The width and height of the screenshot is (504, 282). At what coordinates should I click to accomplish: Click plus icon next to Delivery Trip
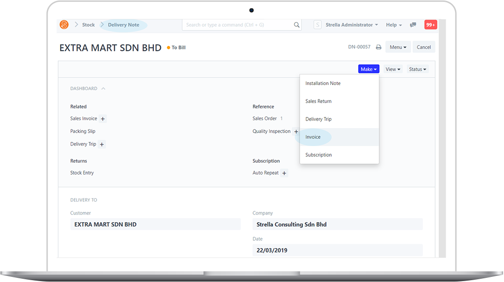click(x=102, y=144)
